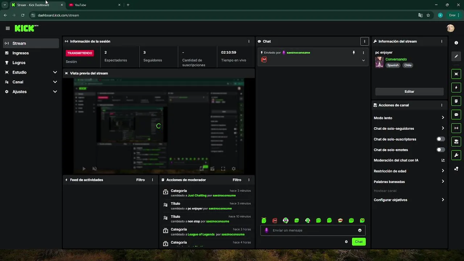Expand the pinned chat message chevron
Viewport: 464px width, 261px height.
(x=363, y=60)
